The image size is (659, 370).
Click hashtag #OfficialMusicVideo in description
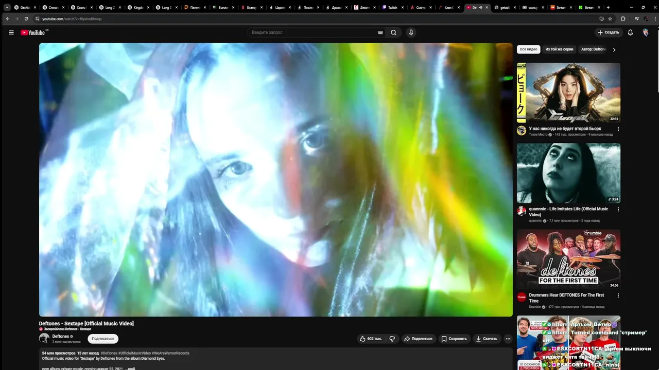tap(134, 353)
